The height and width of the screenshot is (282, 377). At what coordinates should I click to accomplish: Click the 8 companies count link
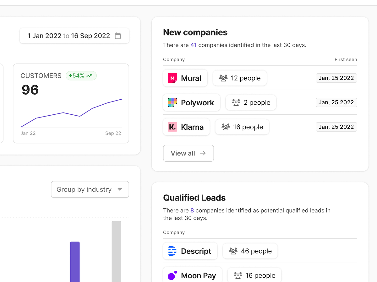[x=192, y=211]
